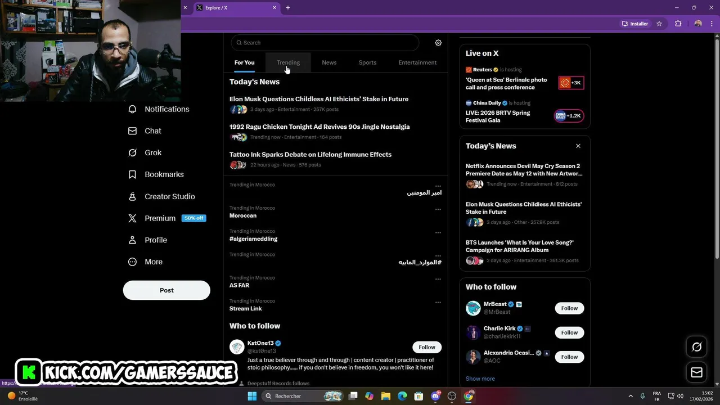Open floating Messages envelope button at bottom right
The image size is (720, 405).
(696, 372)
